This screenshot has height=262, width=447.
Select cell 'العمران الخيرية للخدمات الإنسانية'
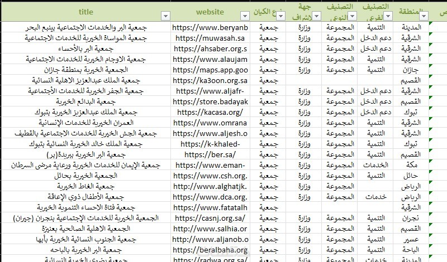pos(86,123)
